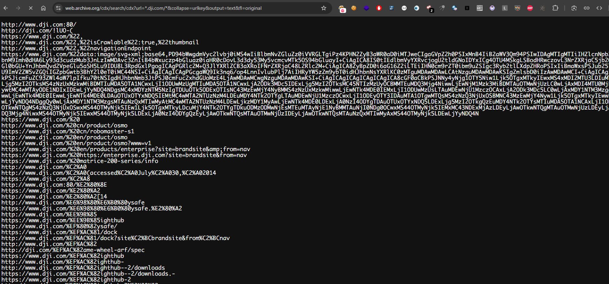
Task: Click the URL ending ighthub--2/downloads
Action: point(83,268)
